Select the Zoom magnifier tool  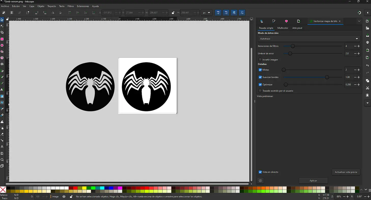coord(2,160)
